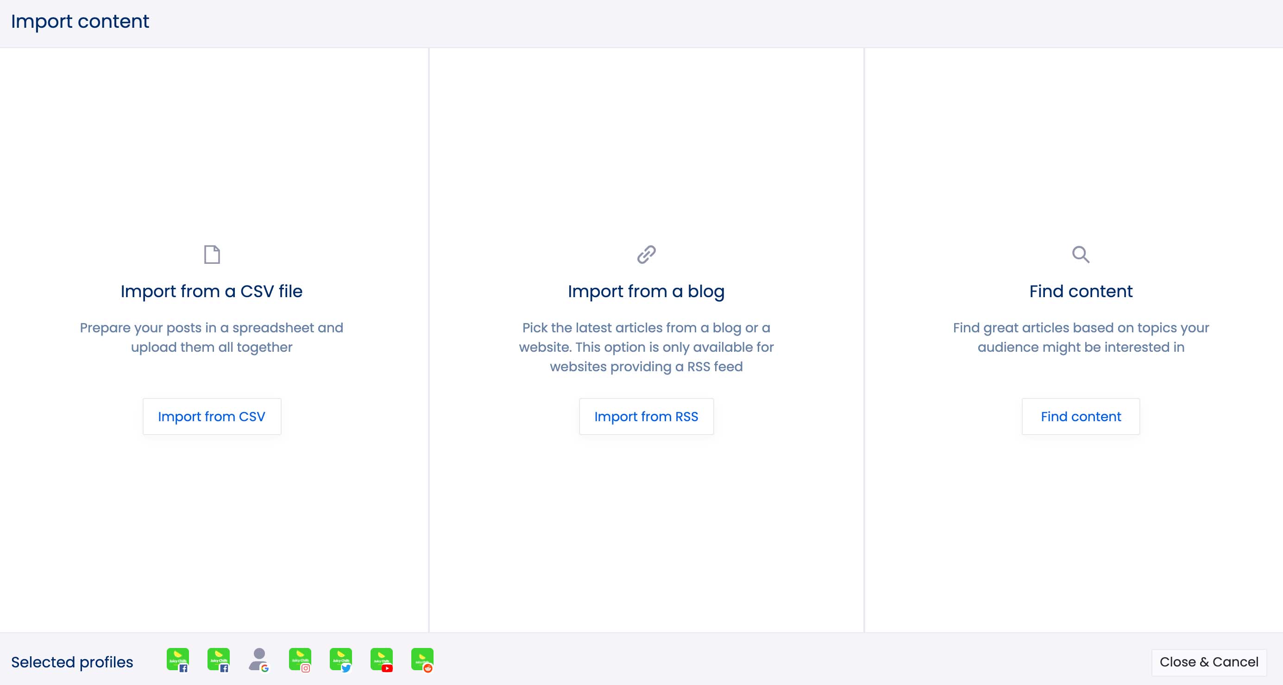Click the 'Selected profiles' label

72,662
